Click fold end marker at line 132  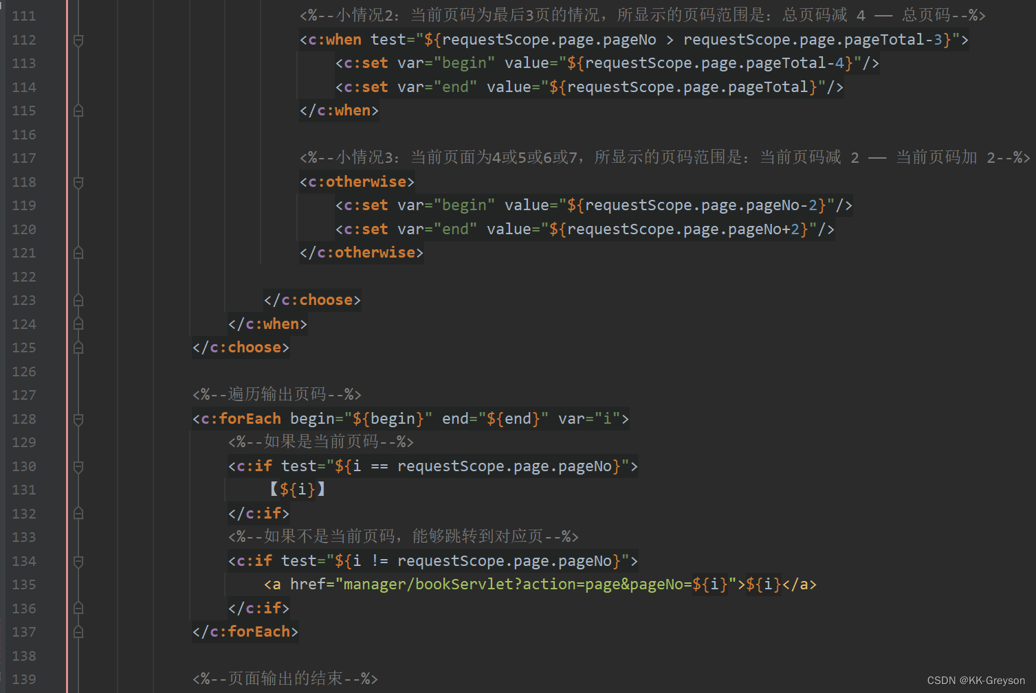click(78, 514)
